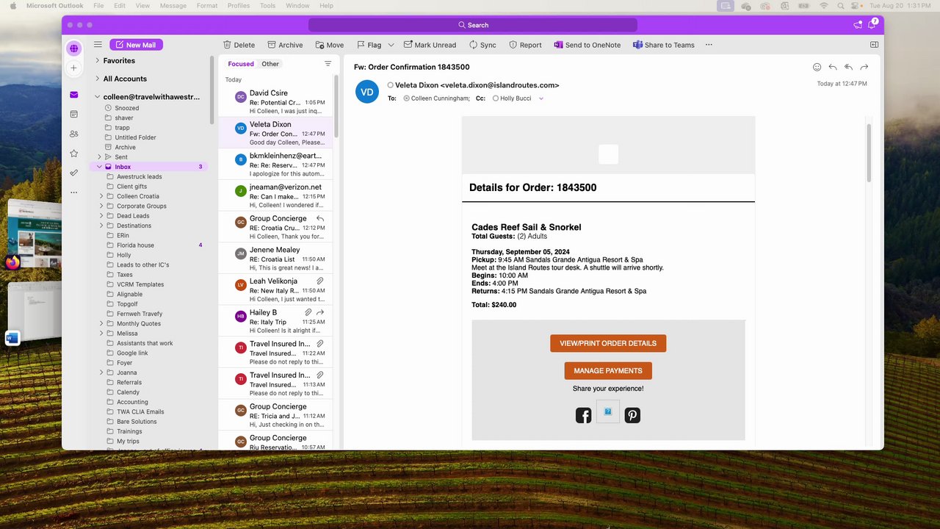This screenshot has height=529, width=940.
Task: Expand the Favorites section
Action: click(x=97, y=61)
